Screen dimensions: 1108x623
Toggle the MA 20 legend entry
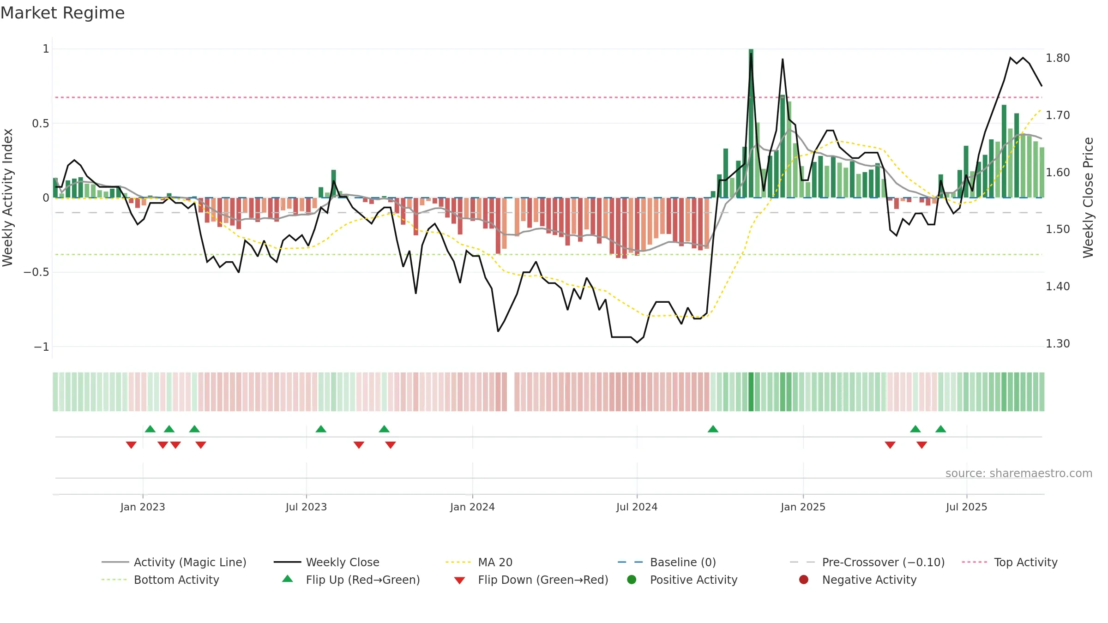pyautogui.click(x=479, y=562)
